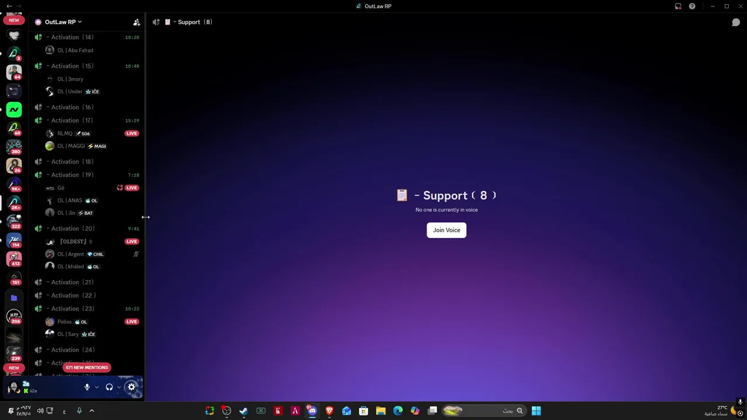Click the 571 New Mentions pill
The image size is (747, 420).
pos(87,367)
